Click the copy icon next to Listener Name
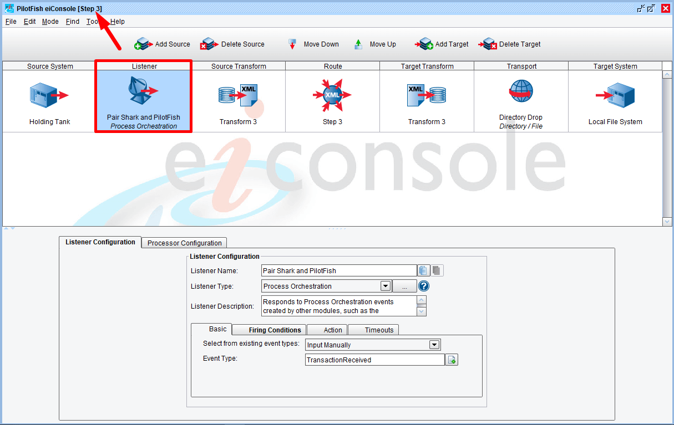Screen dimensions: 674x425 pyautogui.click(x=424, y=270)
